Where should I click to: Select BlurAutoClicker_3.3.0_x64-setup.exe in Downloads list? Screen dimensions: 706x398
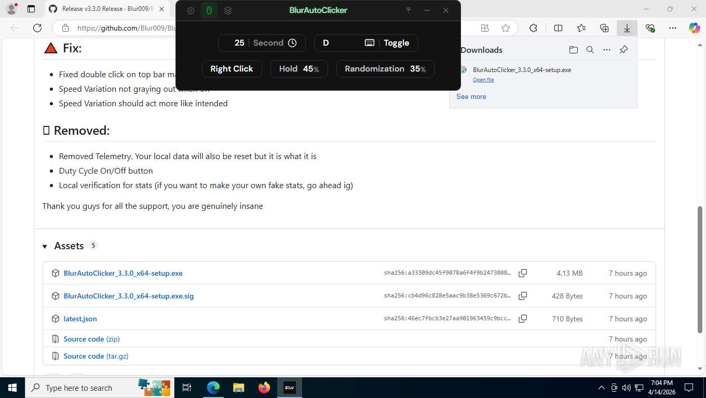[x=522, y=70]
